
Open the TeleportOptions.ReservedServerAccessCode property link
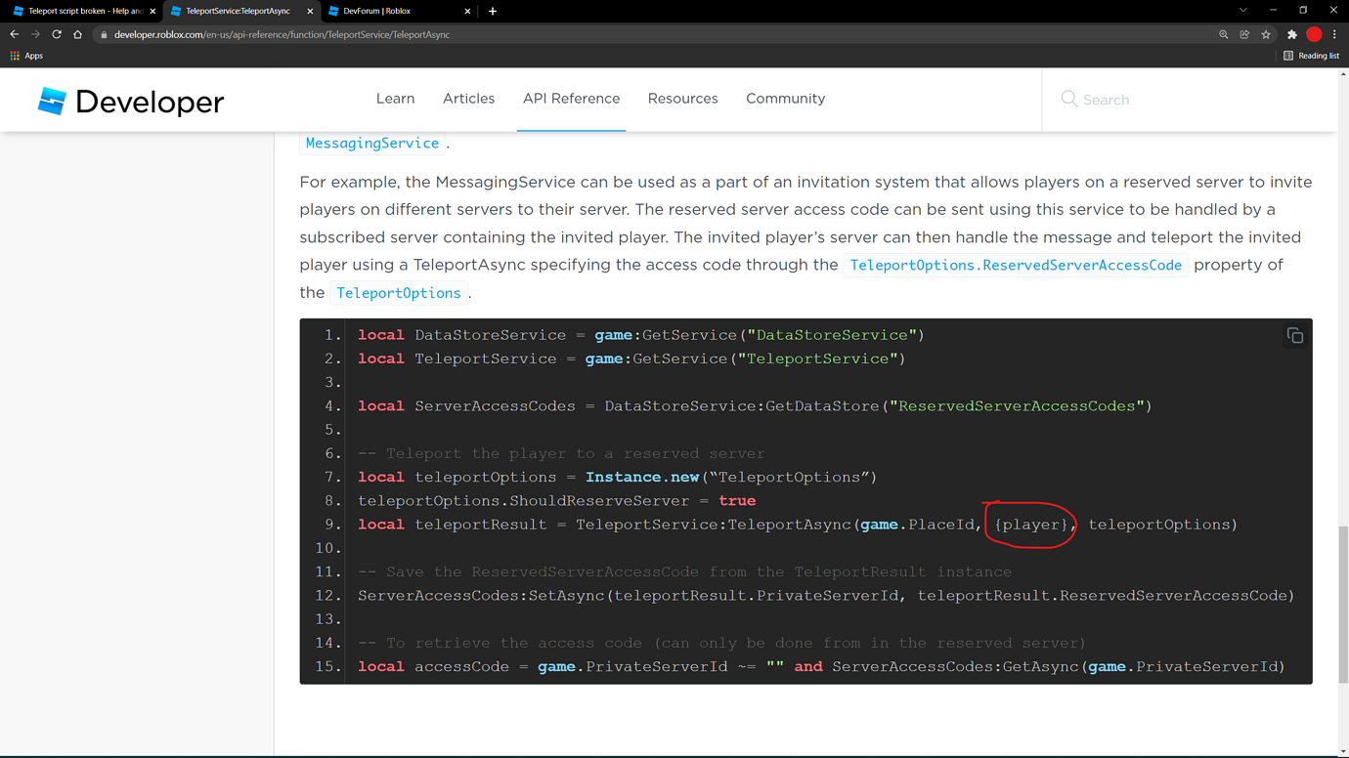[x=1015, y=265]
